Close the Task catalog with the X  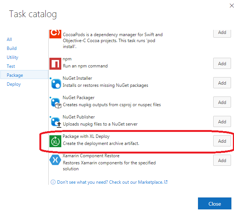[x=232, y=6]
